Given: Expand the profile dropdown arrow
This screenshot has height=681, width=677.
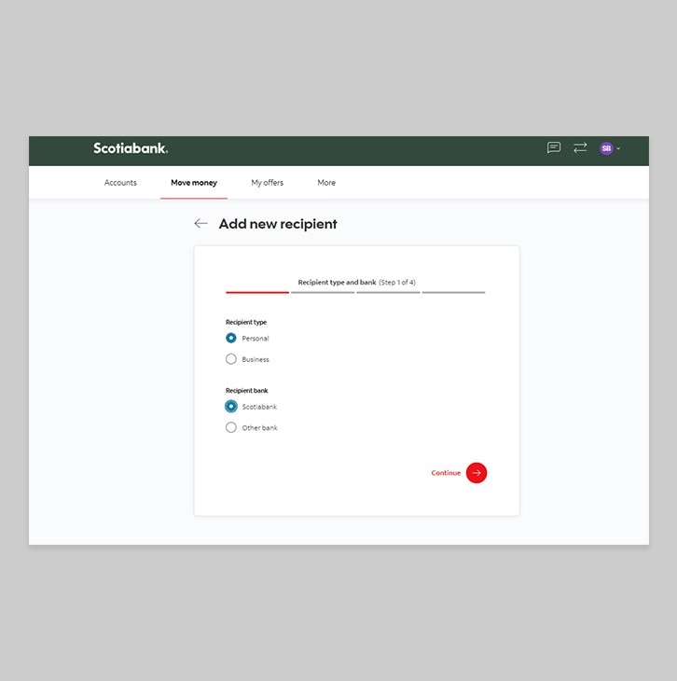Looking at the screenshot, I should click(x=618, y=148).
